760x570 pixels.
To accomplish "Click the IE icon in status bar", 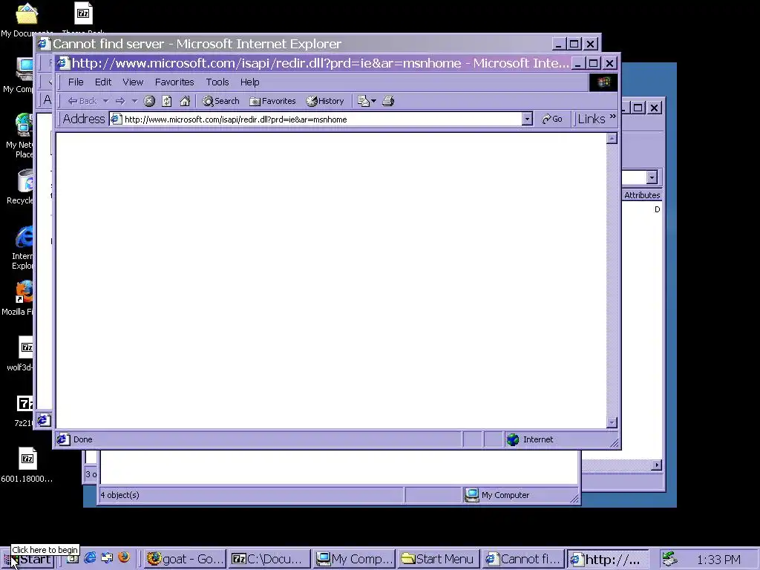I will click(63, 439).
